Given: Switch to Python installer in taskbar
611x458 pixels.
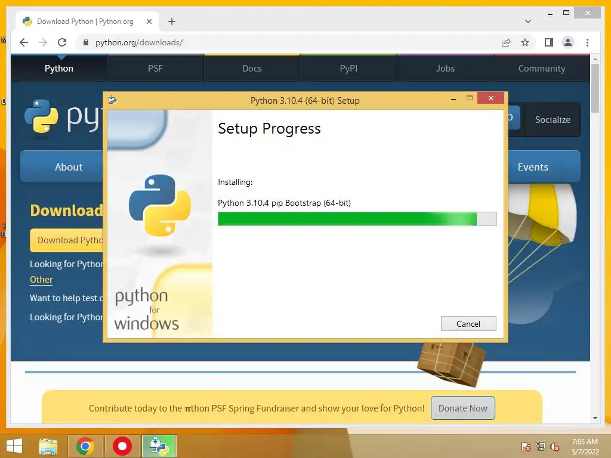Looking at the screenshot, I should point(159,446).
